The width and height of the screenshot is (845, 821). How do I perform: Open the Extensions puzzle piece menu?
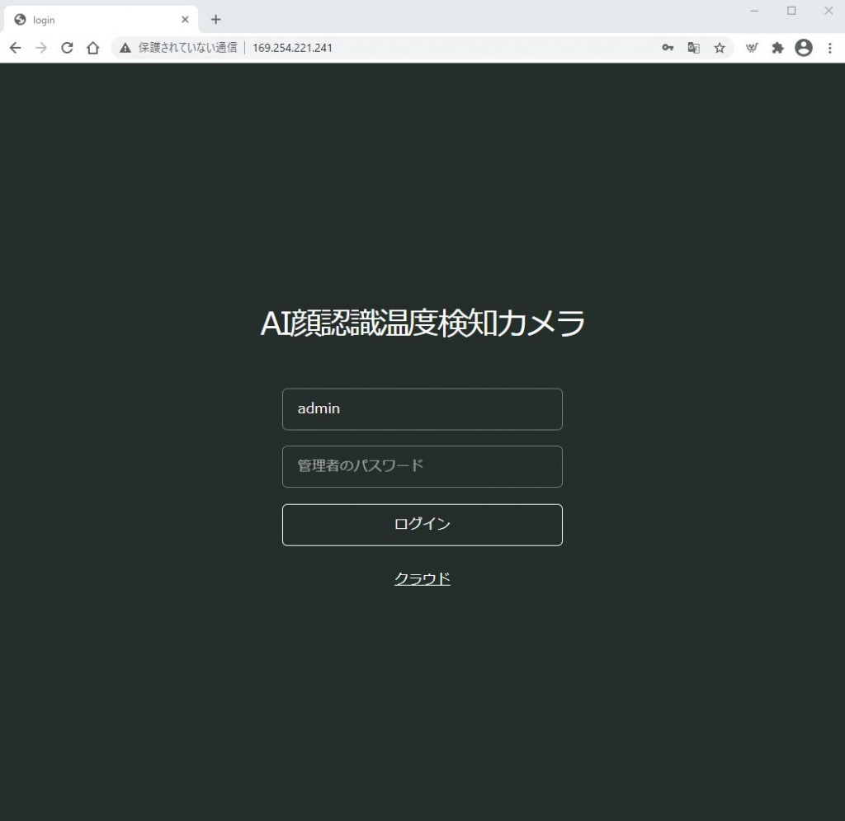click(777, 48)
